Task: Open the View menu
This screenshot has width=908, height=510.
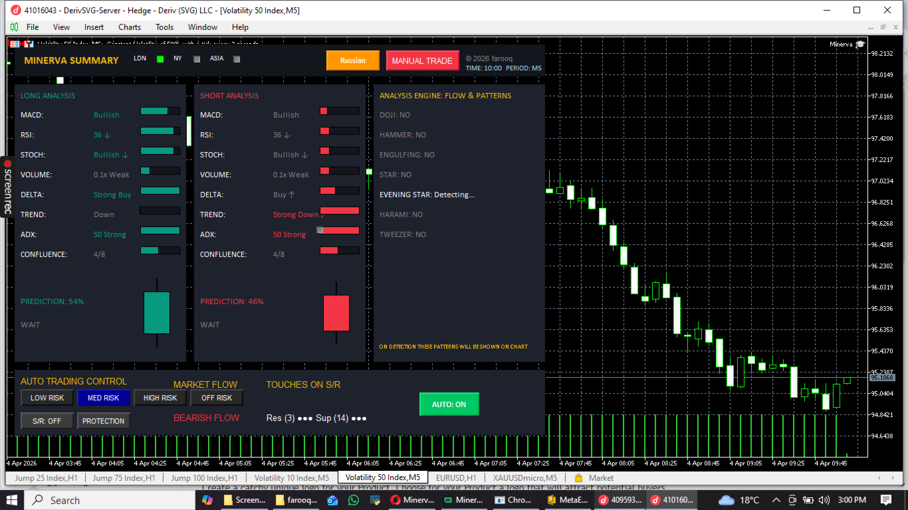Action: coord(61,27)
